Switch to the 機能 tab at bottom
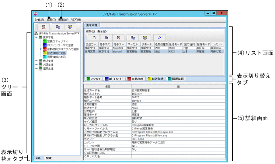Image resolution: width=275 pixels, height=164 pixels. pos(48,158)
